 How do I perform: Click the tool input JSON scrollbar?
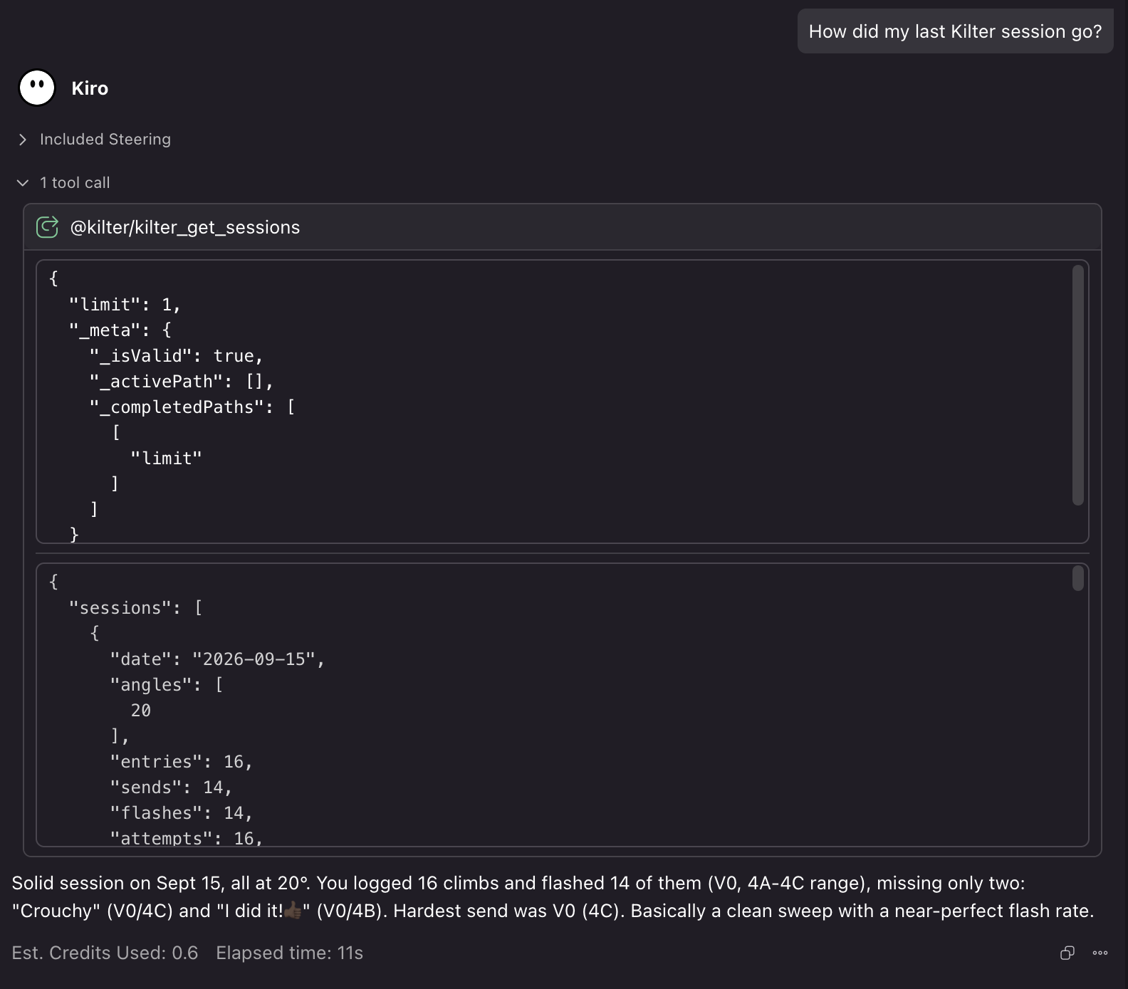(1078, 385)
